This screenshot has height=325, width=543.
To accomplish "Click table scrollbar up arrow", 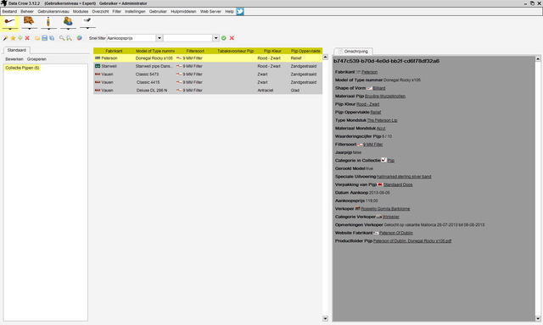I will tap(325, 57).
